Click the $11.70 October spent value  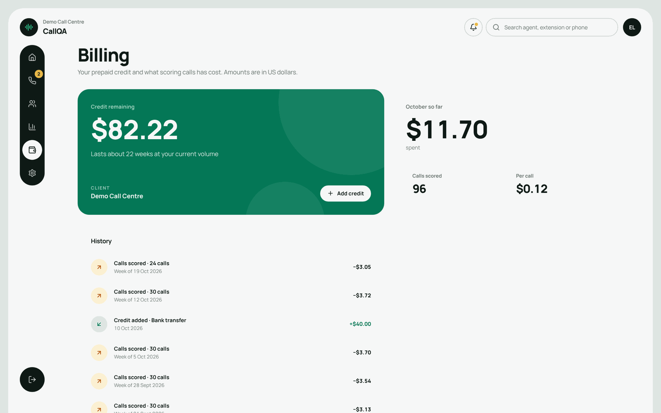tap(447, 130)
